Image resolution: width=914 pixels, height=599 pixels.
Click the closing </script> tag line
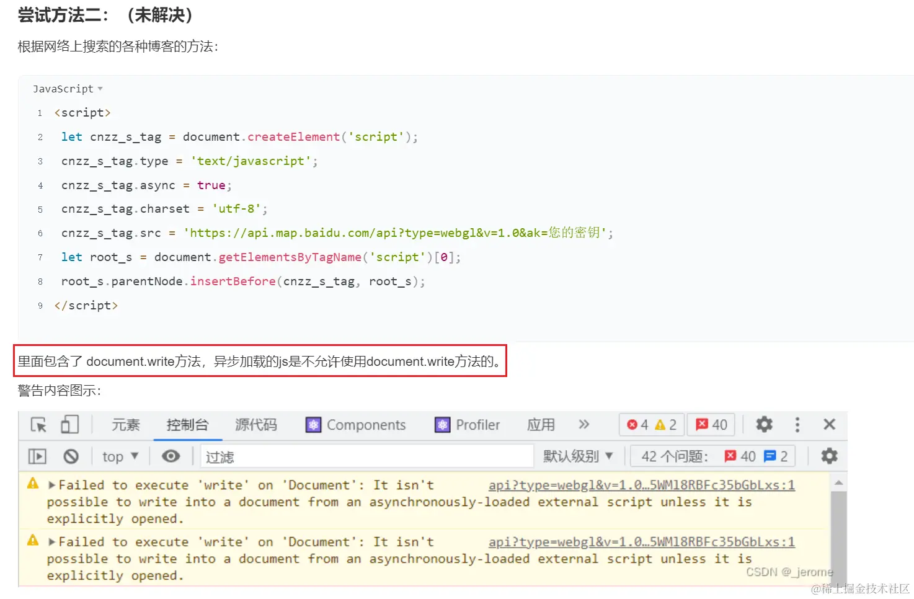click(x=86, y=306)
